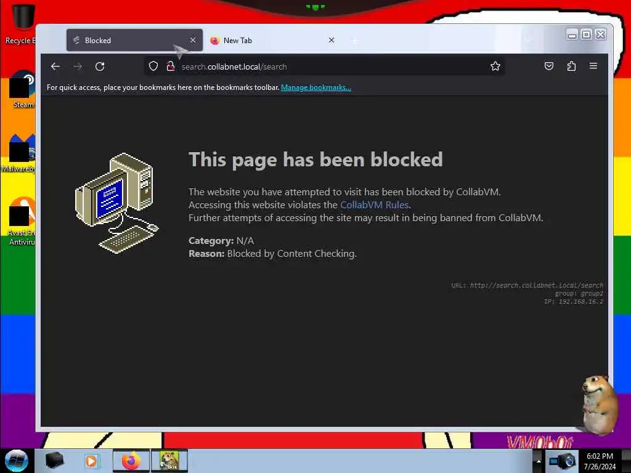Minimize the Firefox window

tap(572, 35)
